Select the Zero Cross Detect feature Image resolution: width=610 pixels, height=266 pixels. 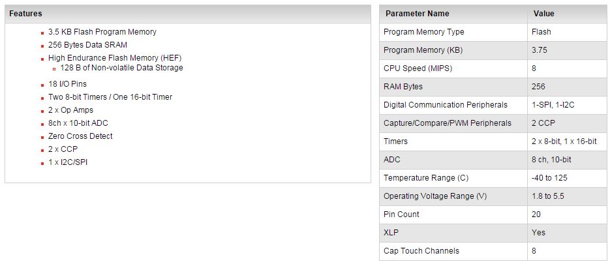80,136
